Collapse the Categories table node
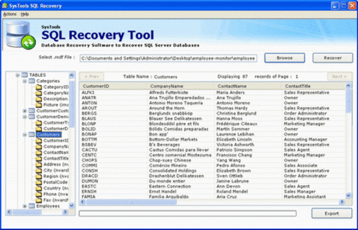Viewport: 358px width, 230px height. click(25, 81)
